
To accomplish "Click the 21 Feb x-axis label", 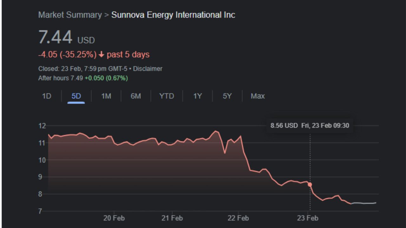I will pyautogui.click(x=172, y=218).
